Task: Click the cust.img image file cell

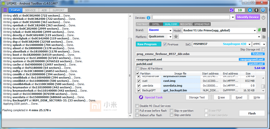Action: tap(181, 81)
